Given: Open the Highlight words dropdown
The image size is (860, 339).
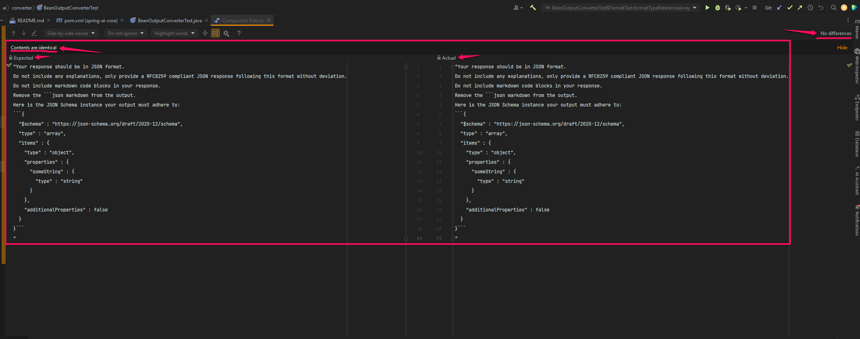Looking at the screenshot, I should 174,33.
